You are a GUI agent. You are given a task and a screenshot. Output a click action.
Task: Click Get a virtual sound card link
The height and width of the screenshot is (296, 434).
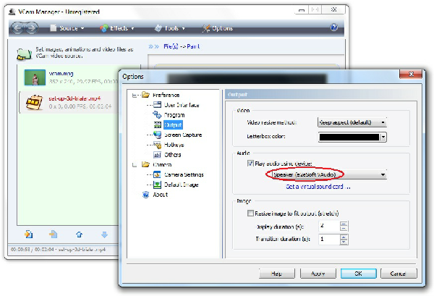point(318,187)
